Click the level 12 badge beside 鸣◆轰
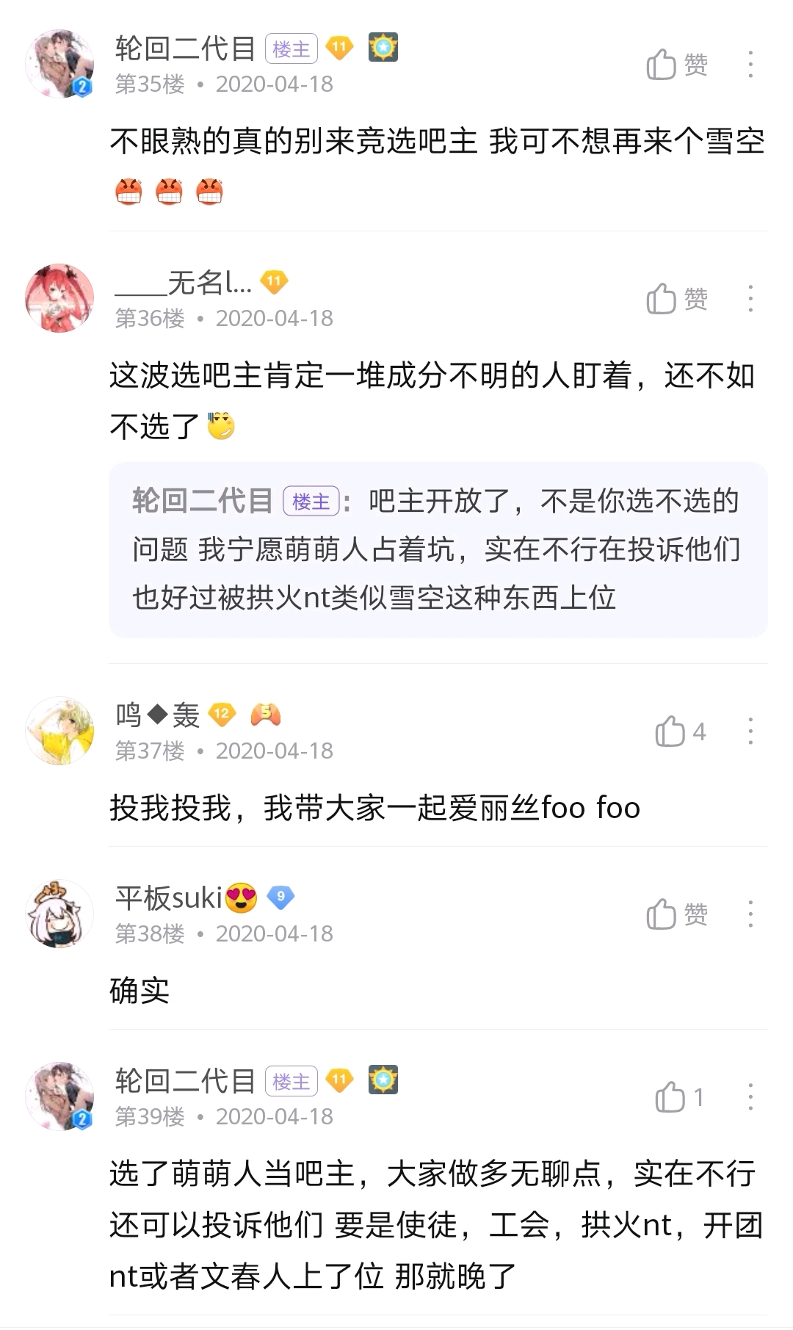Screen dimensions: 793x1330 [222, 714]
